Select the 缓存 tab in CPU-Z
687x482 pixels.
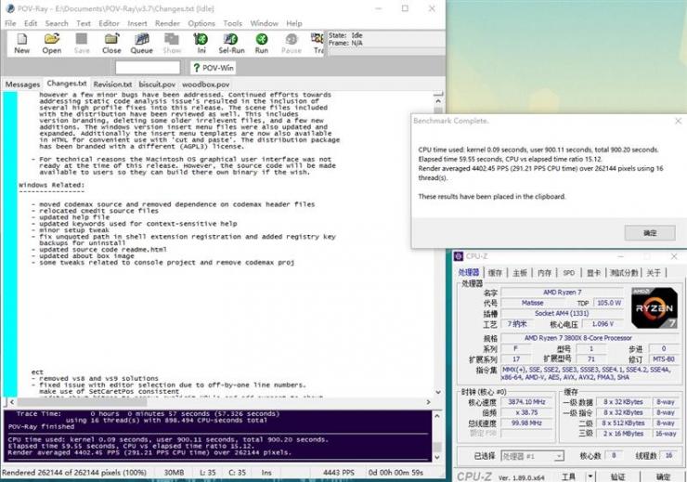(495, 272)
